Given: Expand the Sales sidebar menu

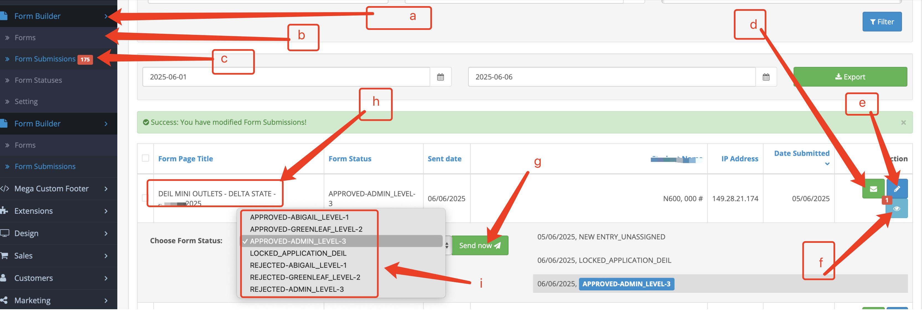Looking at the screenshot, I should pyautogui.click(x=24, y=256).
